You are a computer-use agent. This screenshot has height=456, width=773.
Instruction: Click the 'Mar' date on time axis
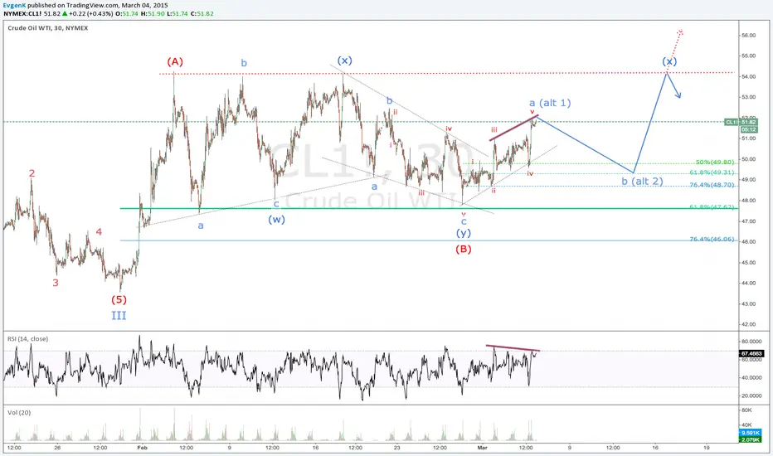click(482, 448)
